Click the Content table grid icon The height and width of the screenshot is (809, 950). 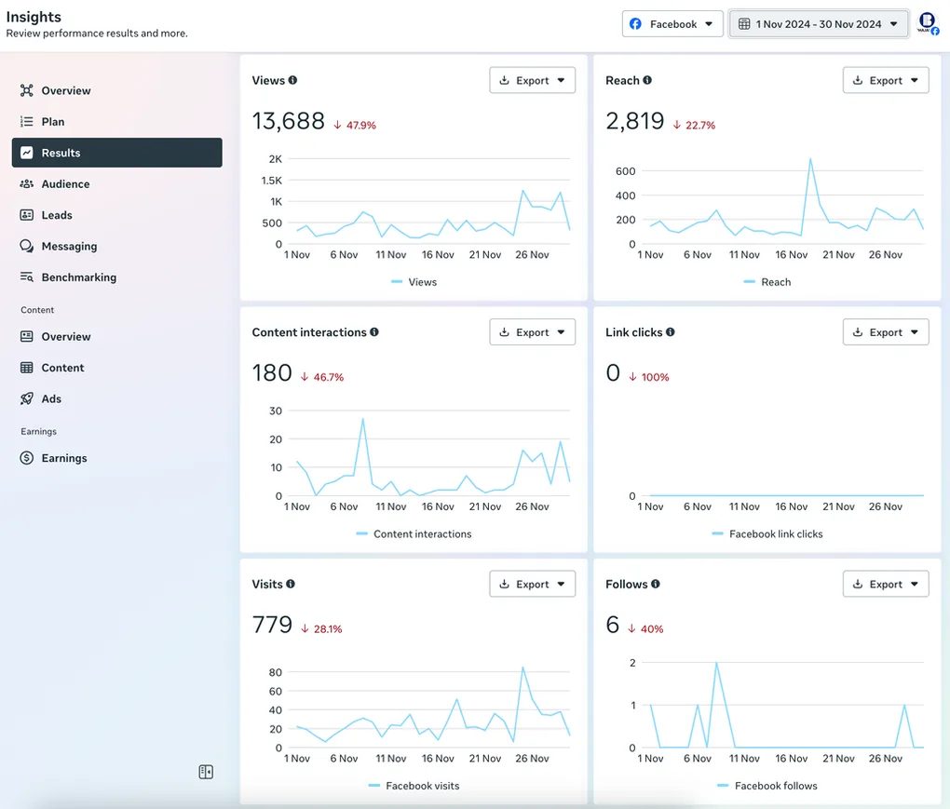(x=27, y=368)
